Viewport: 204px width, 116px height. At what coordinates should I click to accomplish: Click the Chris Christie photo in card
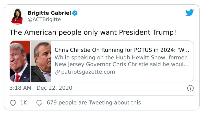(41, 61)
